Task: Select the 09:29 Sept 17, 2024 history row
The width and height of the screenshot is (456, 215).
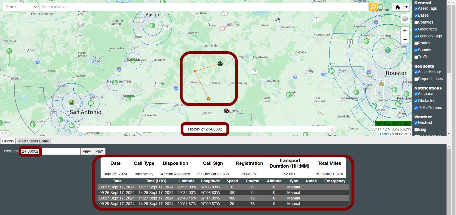Action: (x=223, y=204)
